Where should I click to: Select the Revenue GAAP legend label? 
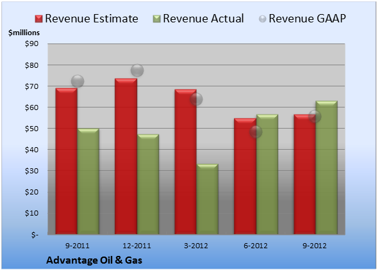click(x=307, y=19)
